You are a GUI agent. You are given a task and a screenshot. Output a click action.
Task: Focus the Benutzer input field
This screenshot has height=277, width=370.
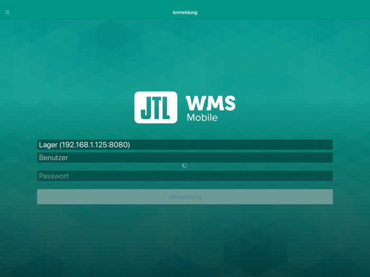185,158
